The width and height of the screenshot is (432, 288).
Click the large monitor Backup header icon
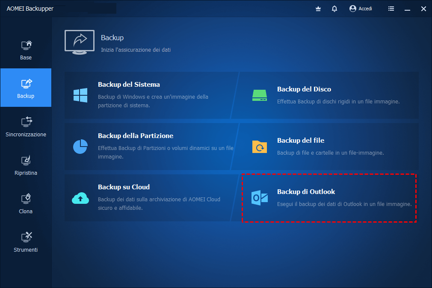(80, 42)
